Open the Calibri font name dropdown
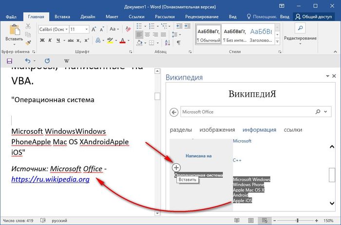This screenshot has width=341, height=225. click(x=53, y=30)
